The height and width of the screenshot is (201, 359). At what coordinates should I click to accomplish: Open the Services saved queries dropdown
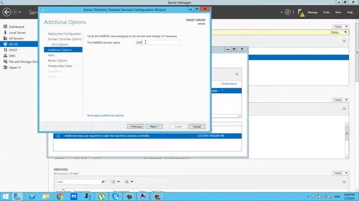pyautogui.click(x=129, y=181)
